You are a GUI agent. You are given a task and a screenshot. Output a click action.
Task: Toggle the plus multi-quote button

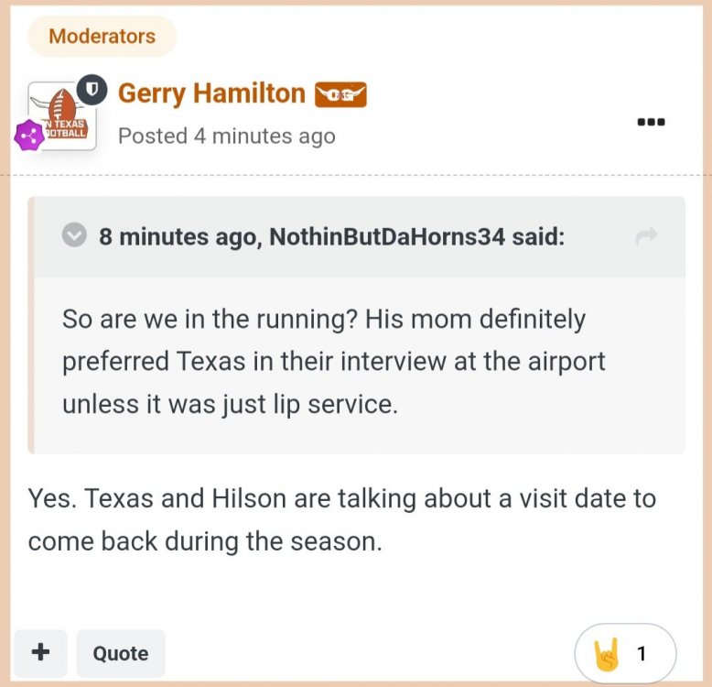point(40,653)
